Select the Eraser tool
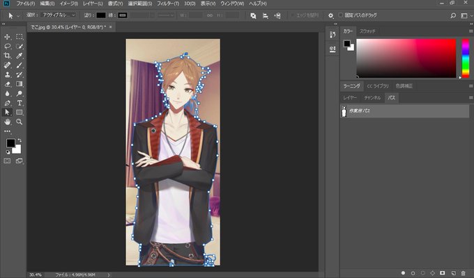 pyautogui.click(x=7, y=84)
